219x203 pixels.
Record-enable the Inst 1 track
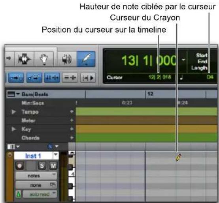coord(19,165)
